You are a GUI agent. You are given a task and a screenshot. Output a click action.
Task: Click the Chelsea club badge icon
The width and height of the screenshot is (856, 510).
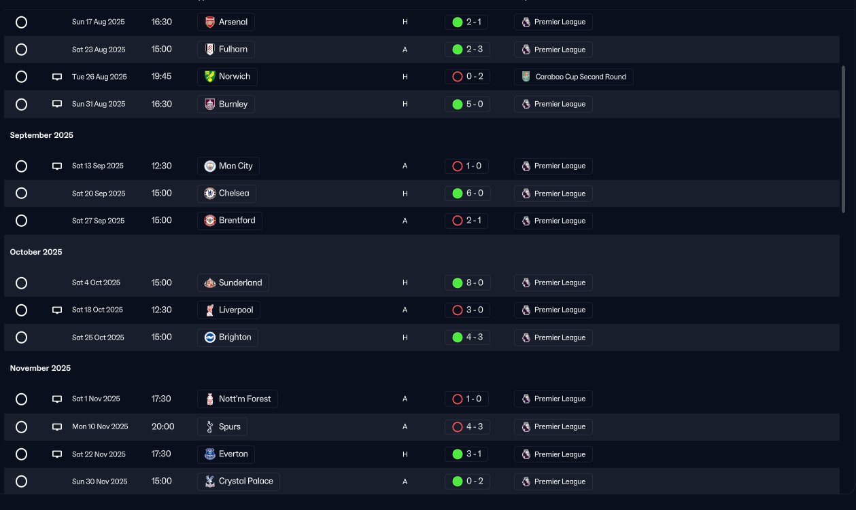[210, 194]
